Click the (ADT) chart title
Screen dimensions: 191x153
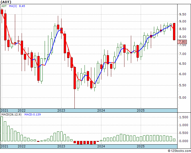(6, 2)
